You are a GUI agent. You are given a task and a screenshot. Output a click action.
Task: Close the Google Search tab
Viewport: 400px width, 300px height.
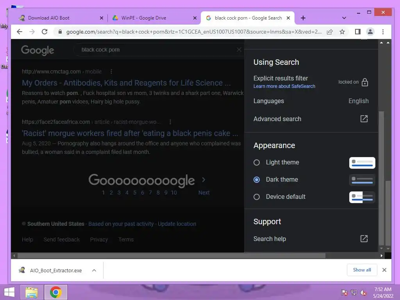click(288, 18)
